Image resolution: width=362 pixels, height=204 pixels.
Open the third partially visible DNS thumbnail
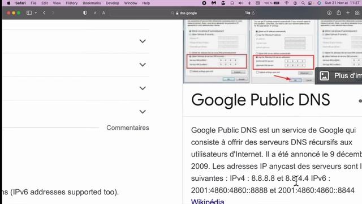coord(339,44)
